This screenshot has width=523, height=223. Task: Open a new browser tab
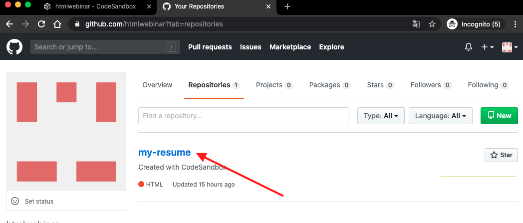point(287,7)
